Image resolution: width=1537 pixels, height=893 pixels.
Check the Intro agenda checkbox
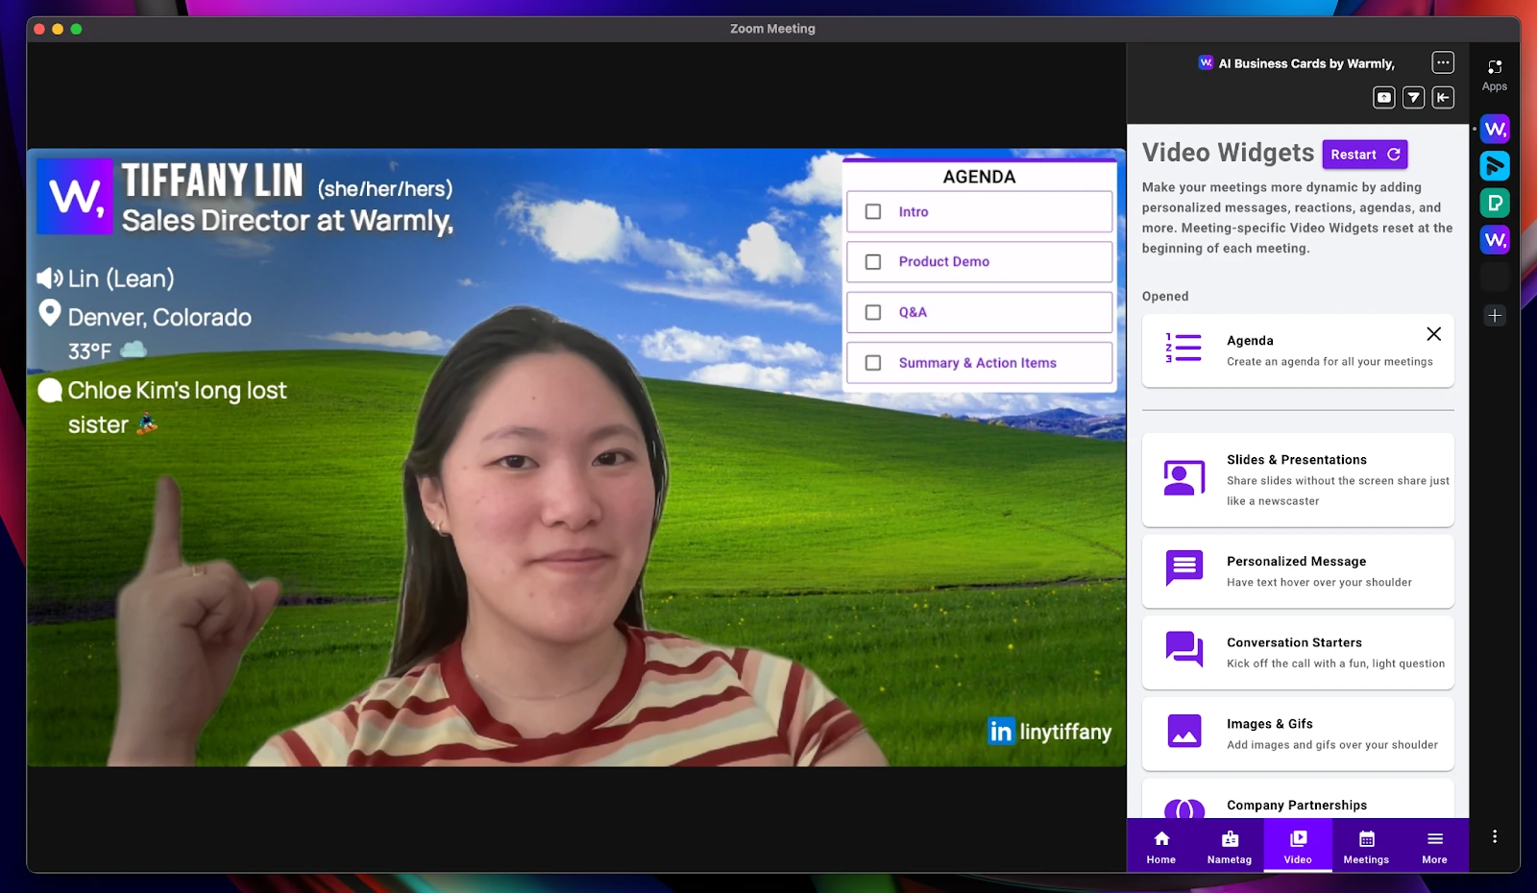pos(873,211)
